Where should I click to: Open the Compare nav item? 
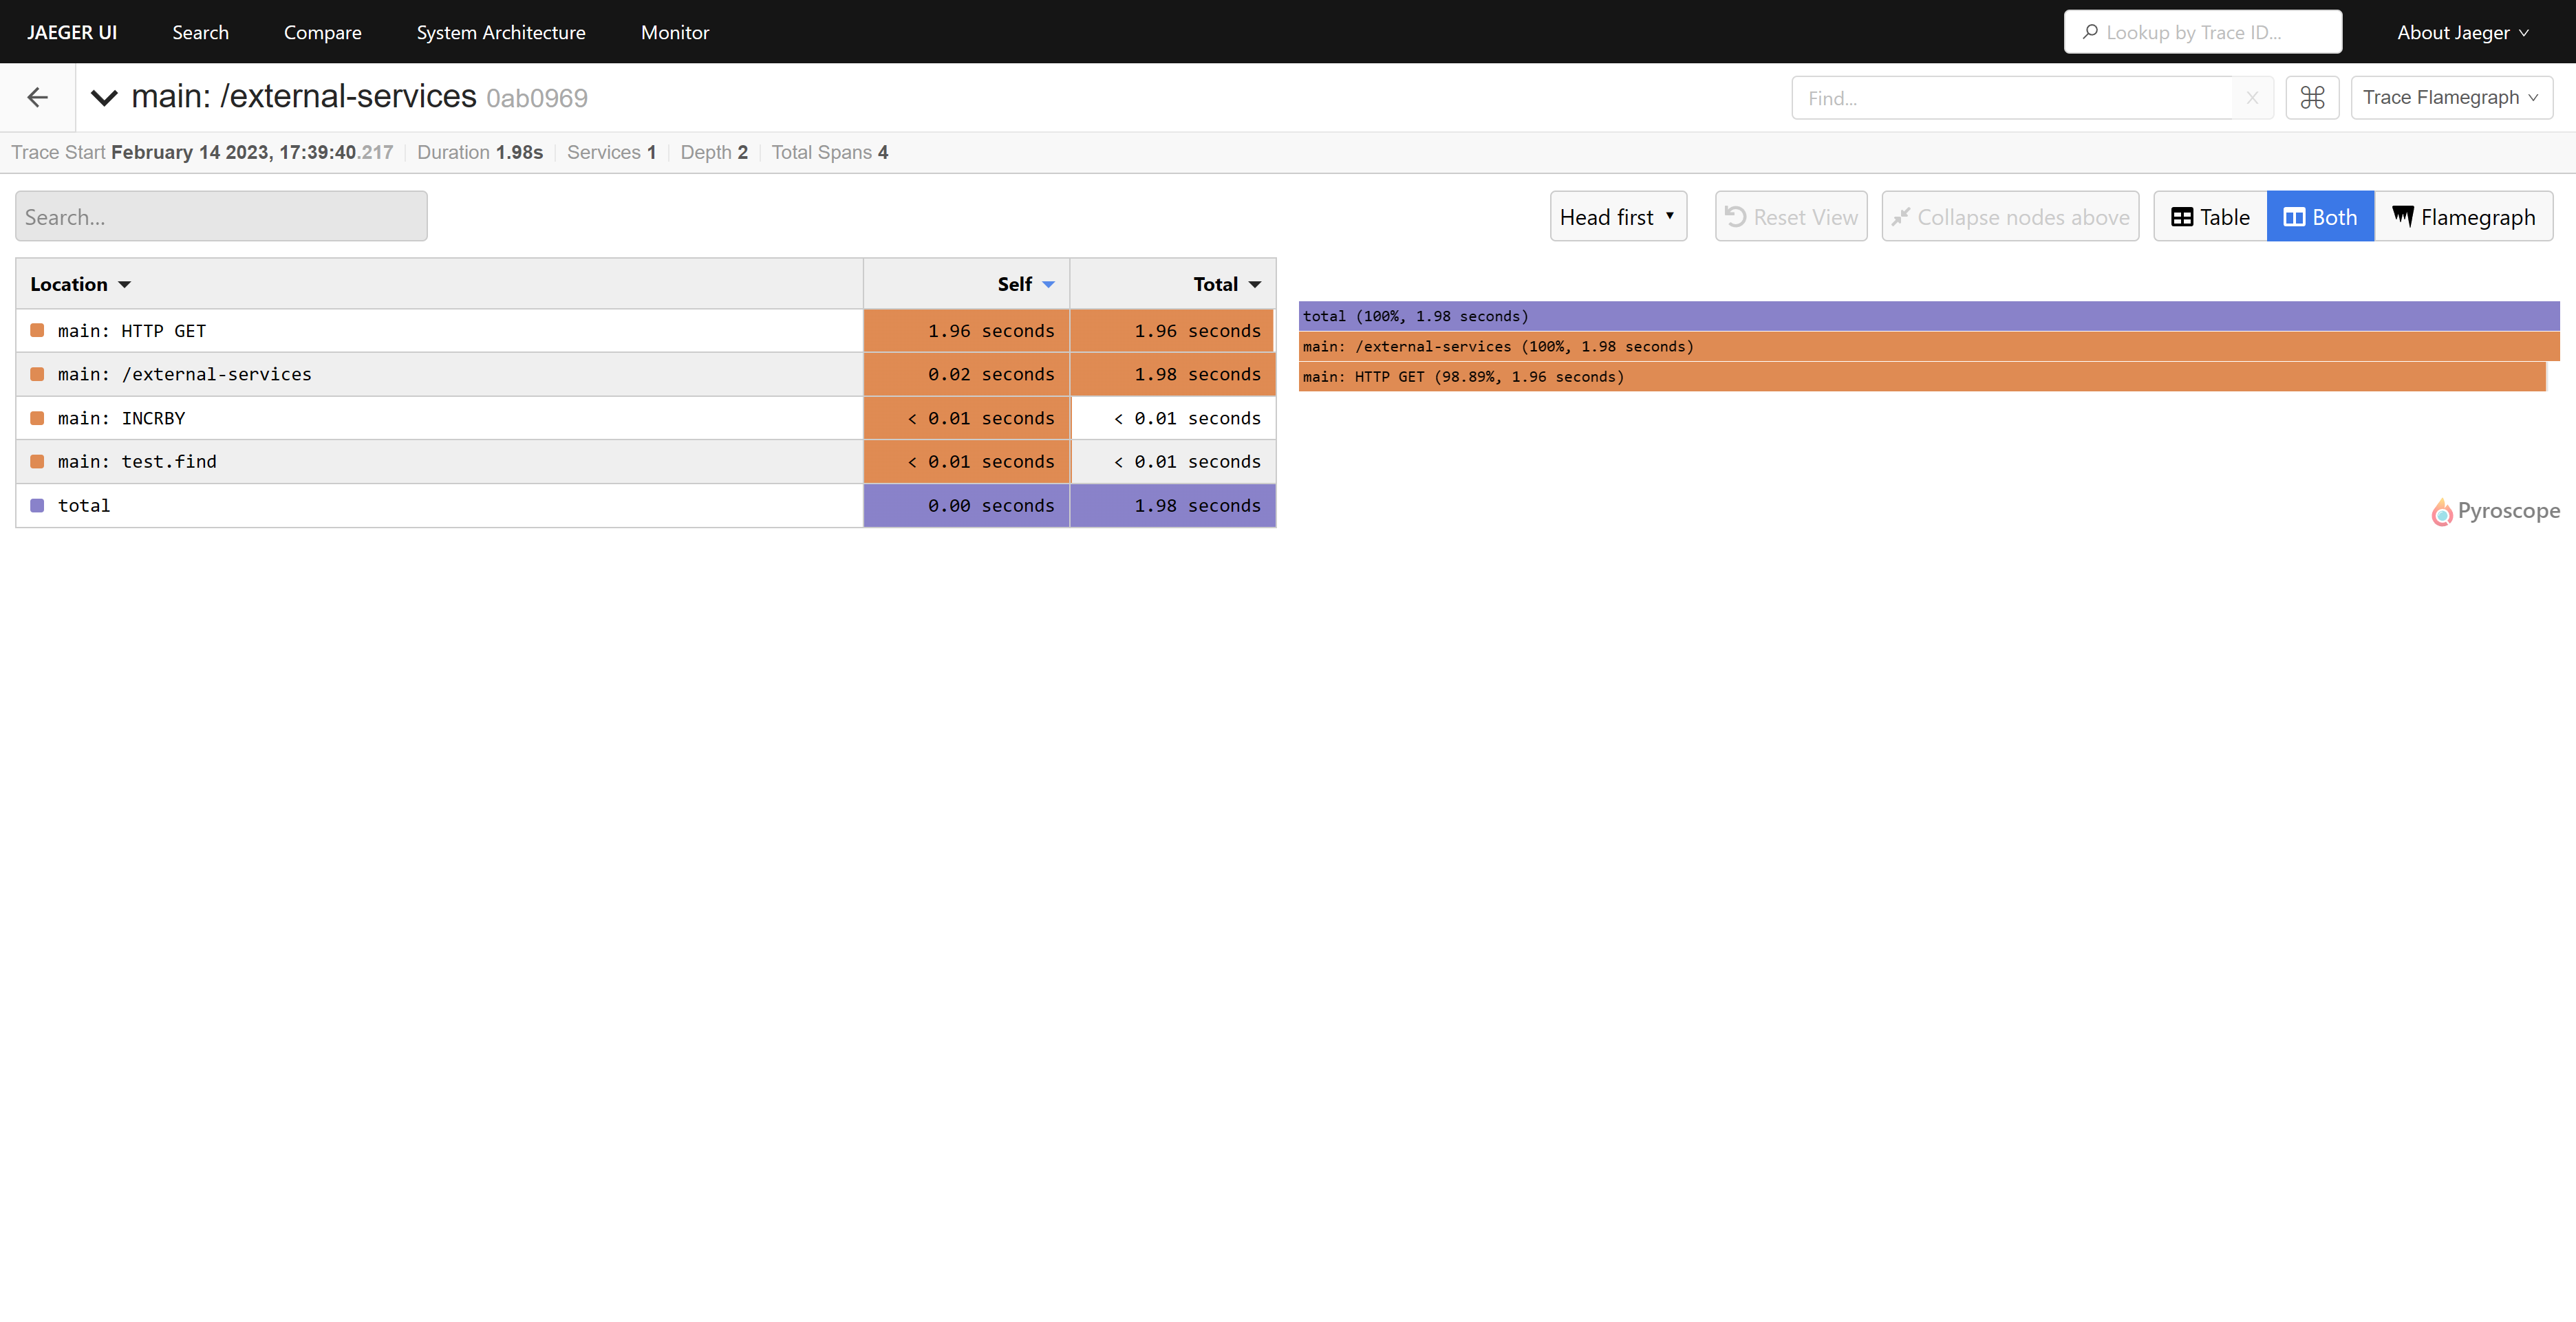tap(322, 32)
